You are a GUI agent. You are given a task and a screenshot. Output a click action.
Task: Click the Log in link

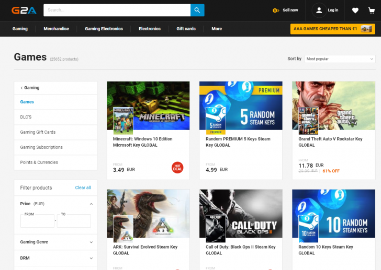(333, 10)
